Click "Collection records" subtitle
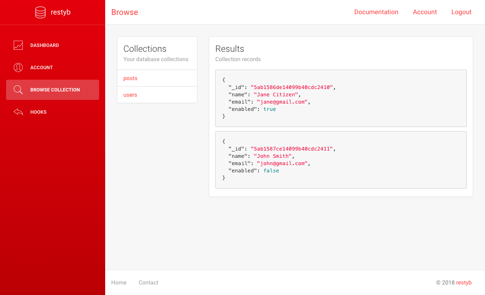 (x=238, y=59)
